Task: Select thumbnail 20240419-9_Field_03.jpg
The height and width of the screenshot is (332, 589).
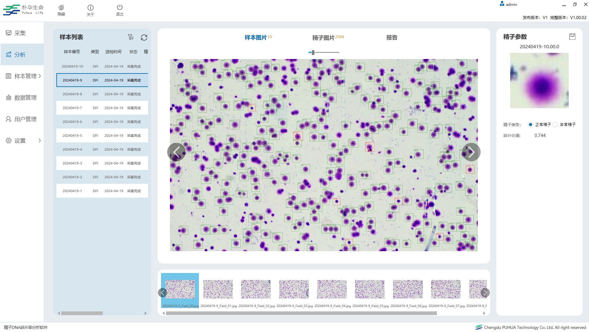Action: [x=294, y=290]
